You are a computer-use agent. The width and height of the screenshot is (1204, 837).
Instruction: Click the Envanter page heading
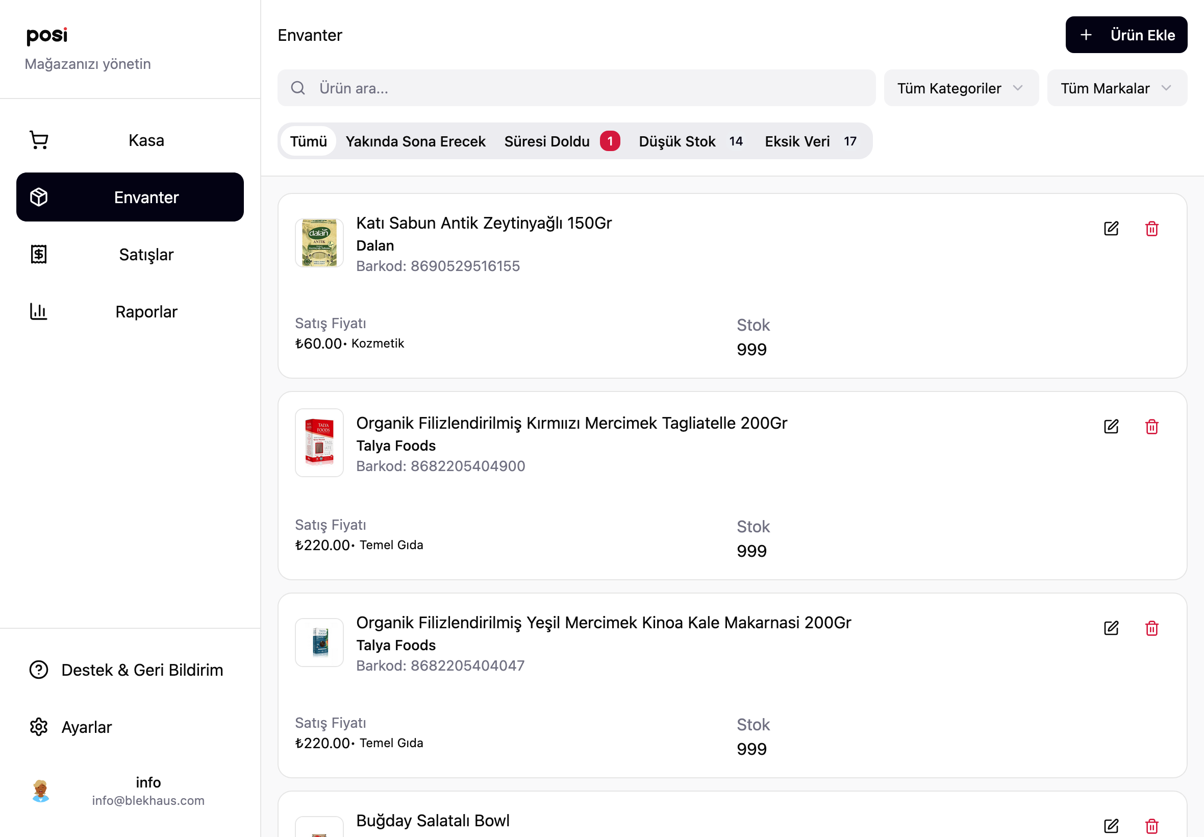[x=310, y=35]
